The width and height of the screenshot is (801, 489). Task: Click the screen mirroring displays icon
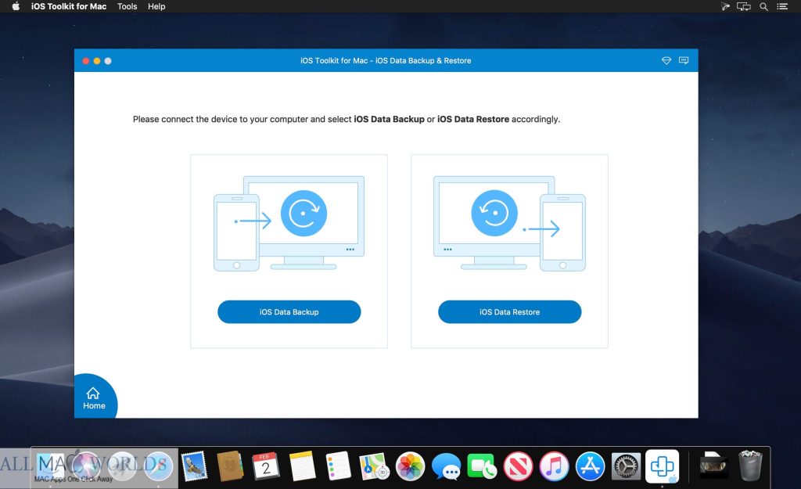point(743,6)
